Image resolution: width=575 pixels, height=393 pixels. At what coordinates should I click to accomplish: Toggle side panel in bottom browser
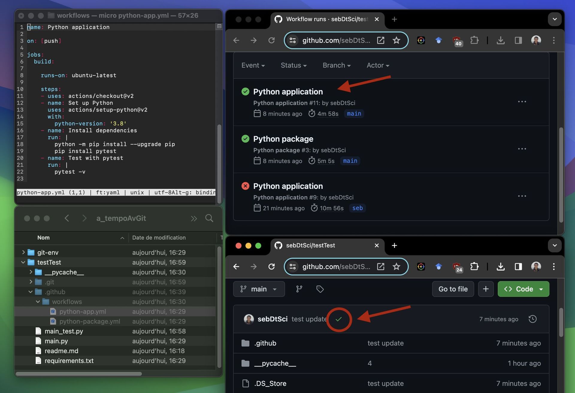[x=518, y=266]
